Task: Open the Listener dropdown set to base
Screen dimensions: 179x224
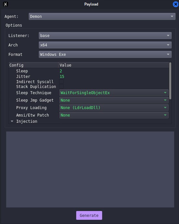Action: pos(105,36)
